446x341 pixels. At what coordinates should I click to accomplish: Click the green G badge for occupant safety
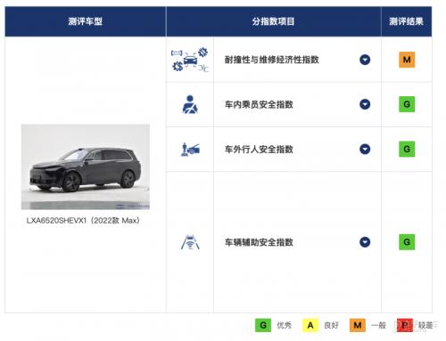point(407,104)
